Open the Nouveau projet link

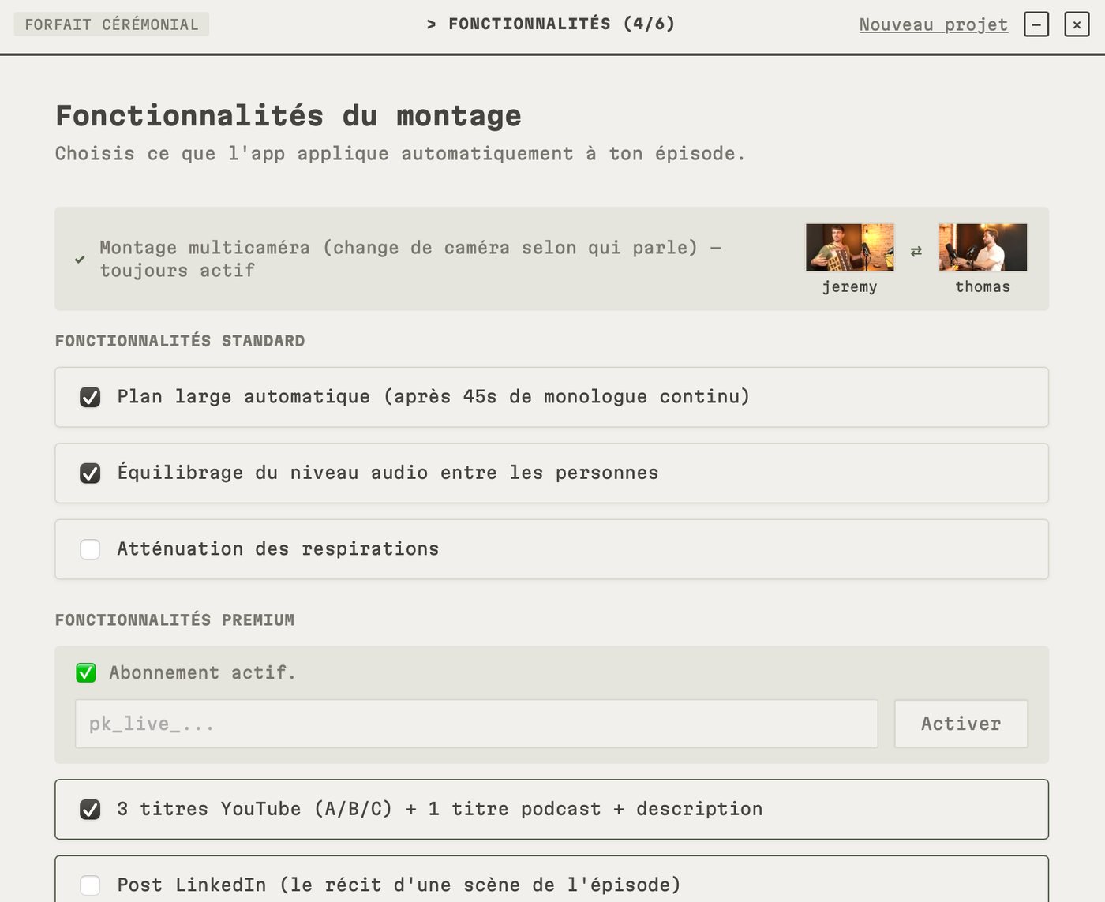point(933,24)
